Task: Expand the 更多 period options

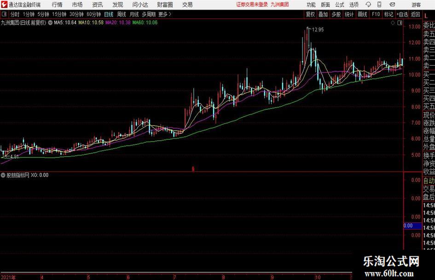Action: pos(165,14)
